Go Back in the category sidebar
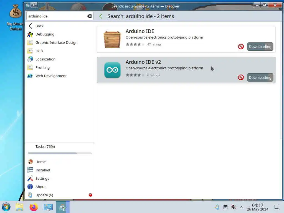Screen dimensions: 284x213 [x=60, y=26]
